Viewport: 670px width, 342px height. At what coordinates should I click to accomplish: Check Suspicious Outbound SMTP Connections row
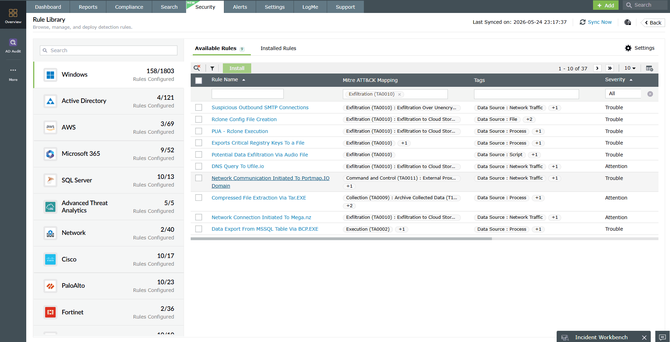coord(199,107)
